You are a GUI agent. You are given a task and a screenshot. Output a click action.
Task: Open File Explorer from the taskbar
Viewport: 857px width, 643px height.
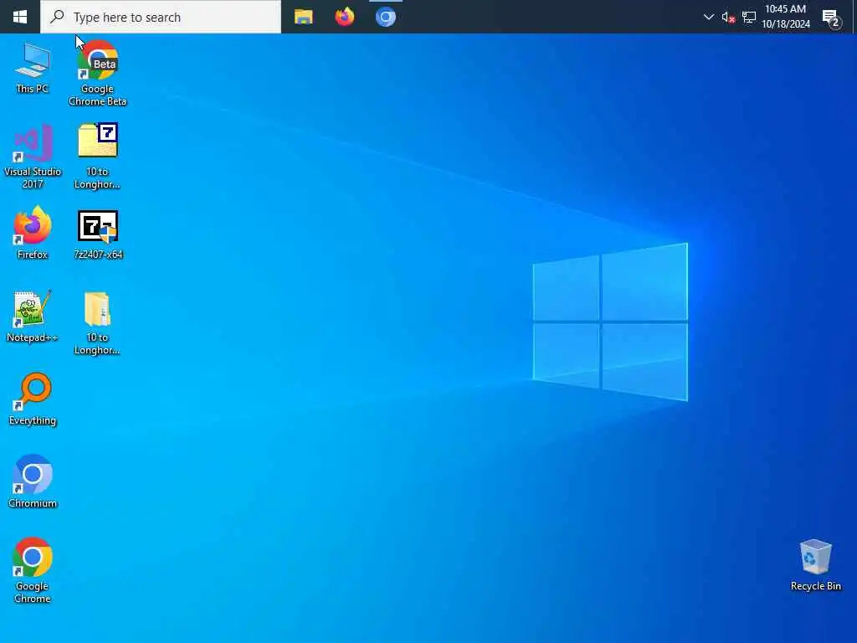point(303,17)
